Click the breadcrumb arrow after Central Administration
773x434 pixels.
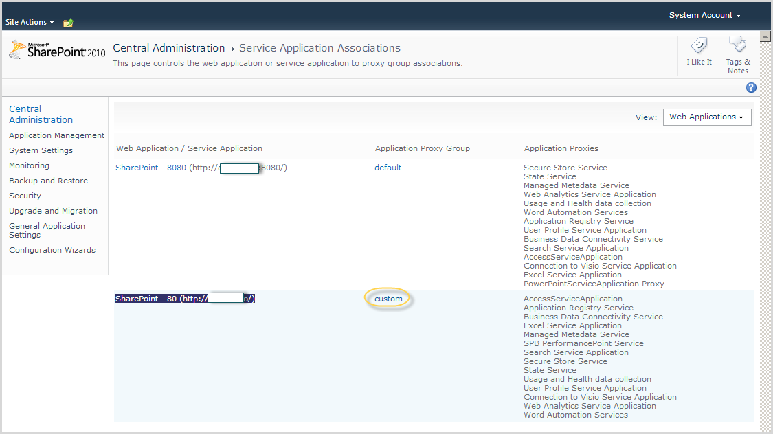point(232,49)
